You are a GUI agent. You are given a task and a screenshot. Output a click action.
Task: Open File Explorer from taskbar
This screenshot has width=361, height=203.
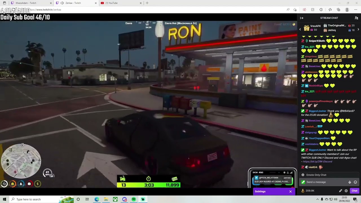tap(106, 199)
